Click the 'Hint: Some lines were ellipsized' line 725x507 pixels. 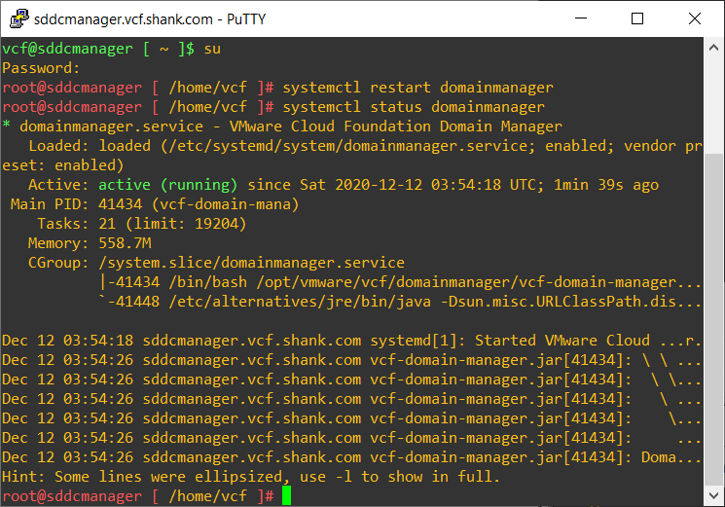pyautogui.click(x=251, y=477)
